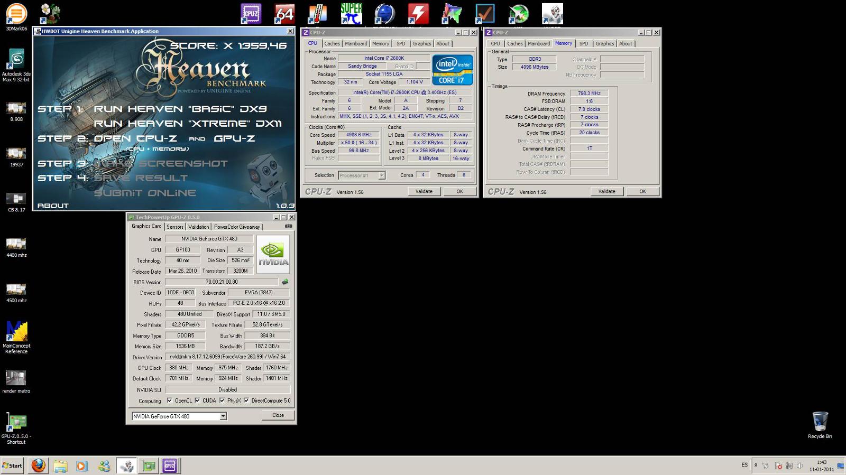Click the GPU-Z screenshot camera icon
Image resolution: width=846 pixels, height=475 pixels.
point(288,226)
